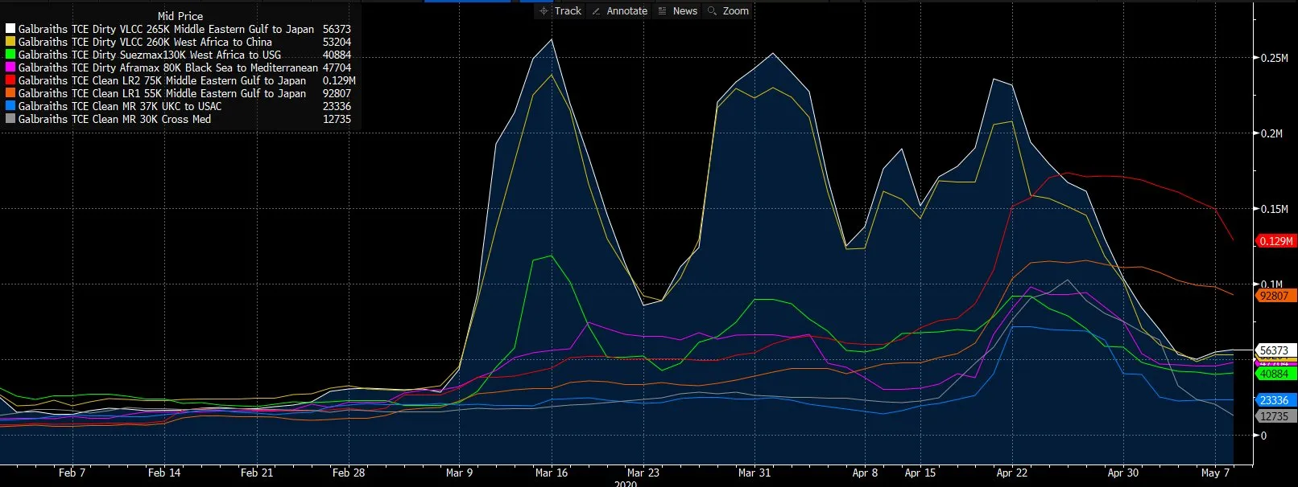
Task: Click the News list icon
Action: point(662,11)
